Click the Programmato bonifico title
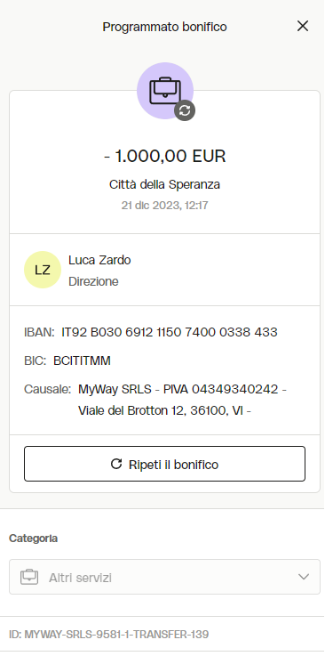Screen dimensions: 325x656 165,27
